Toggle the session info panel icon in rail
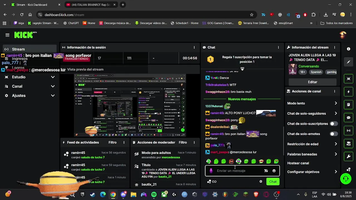The image size is (356, 200). pyautogui.click(x=348, y=79)
